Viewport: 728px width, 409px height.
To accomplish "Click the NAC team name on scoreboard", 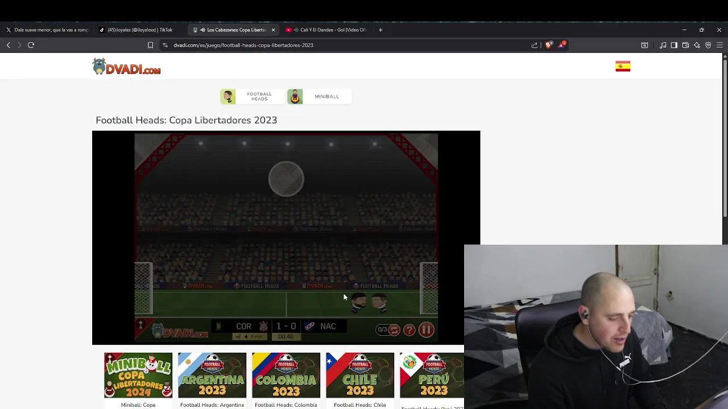I will 328,326.
